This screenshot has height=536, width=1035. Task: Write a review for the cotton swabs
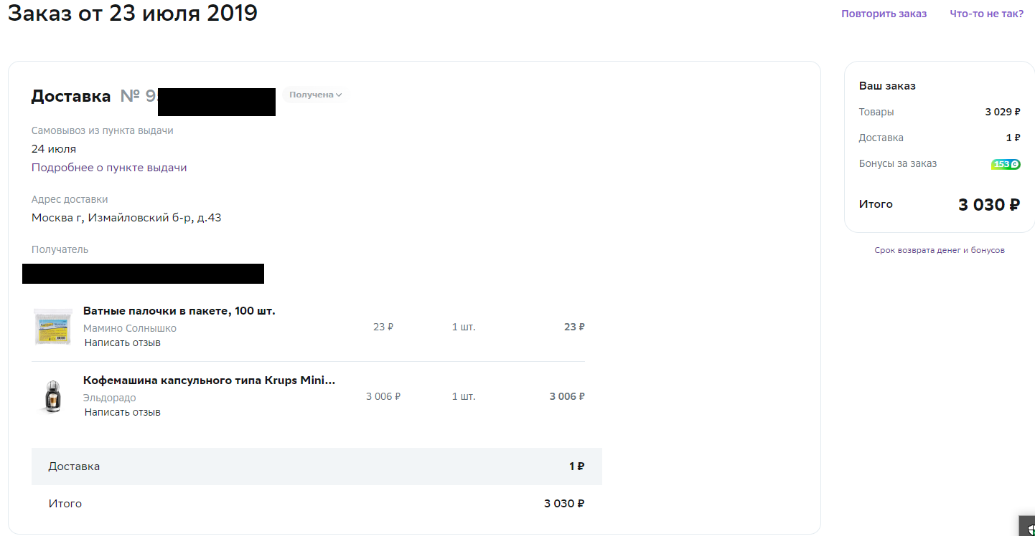point(123,343)
